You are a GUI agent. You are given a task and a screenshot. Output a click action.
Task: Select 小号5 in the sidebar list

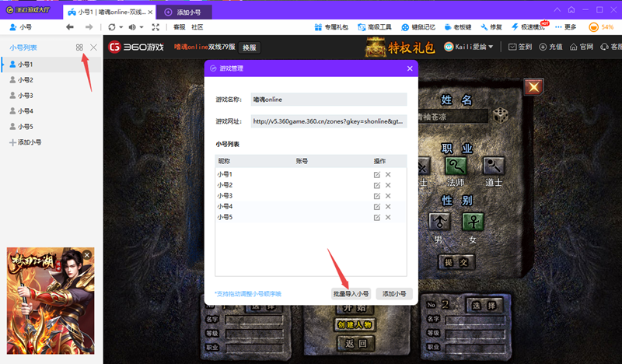click(51, 127)
